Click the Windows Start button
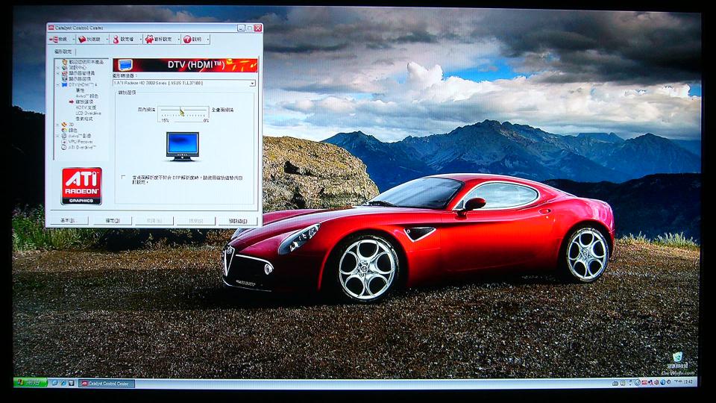Viewport: 716px width, 403px height. (x=30, y=383)
